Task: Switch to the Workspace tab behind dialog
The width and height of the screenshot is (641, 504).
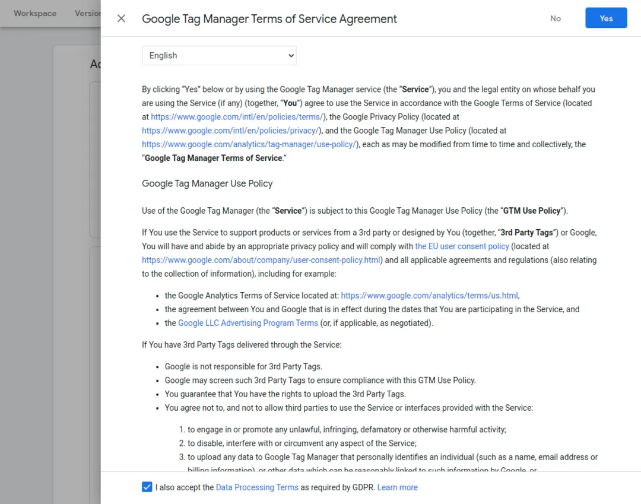Action: [x=35, y=13]
